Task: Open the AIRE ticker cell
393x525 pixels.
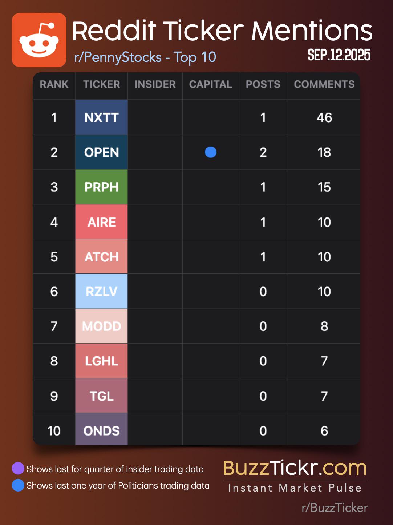Action: point(101,222)
